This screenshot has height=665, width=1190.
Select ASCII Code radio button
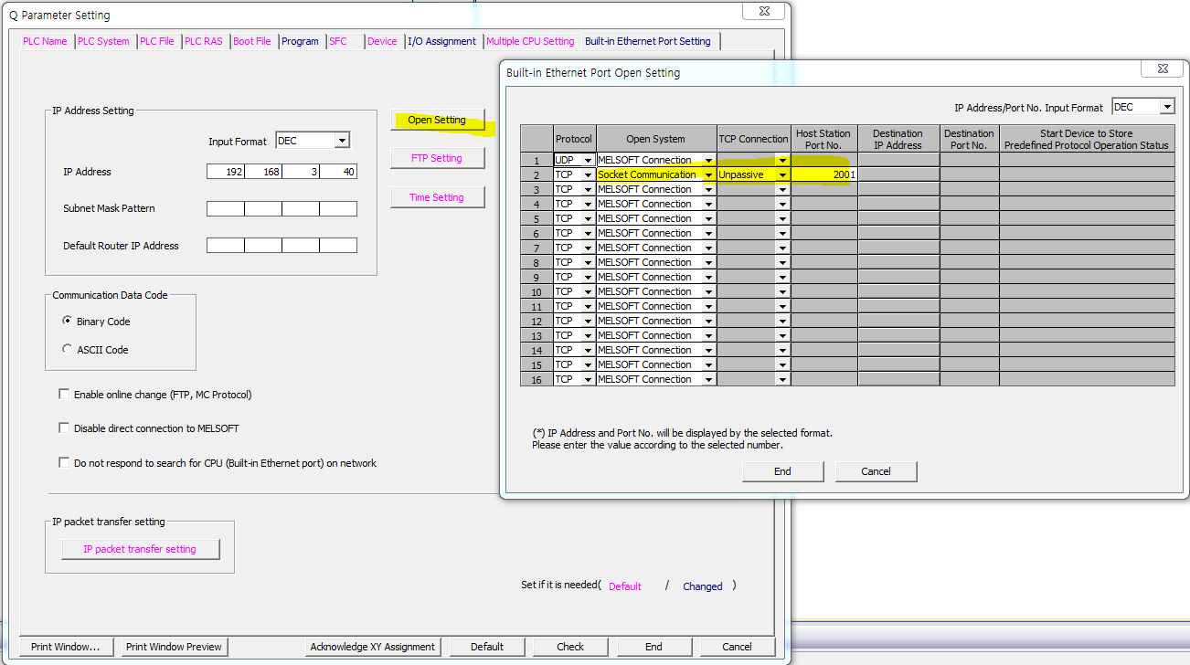tap(68, 350)
